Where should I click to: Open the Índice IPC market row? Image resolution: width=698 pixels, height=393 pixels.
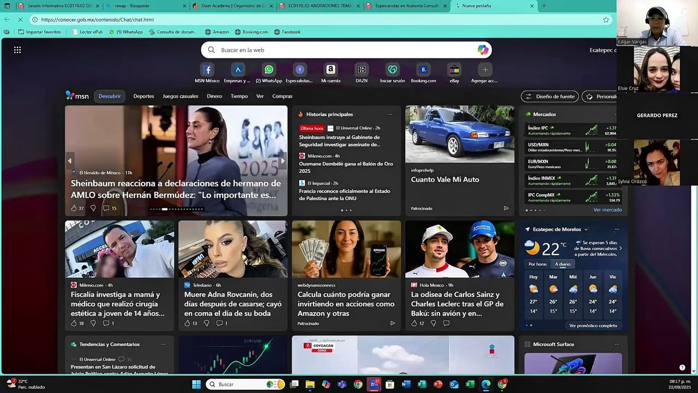click(571, 130)
